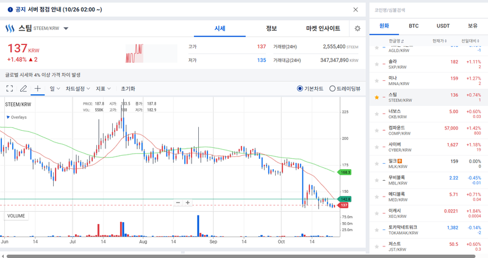The height and width of the screenshot is (258, 488).
Task: Open the STEEM/KRW market selector dropdown
Action: click(66, 29)
